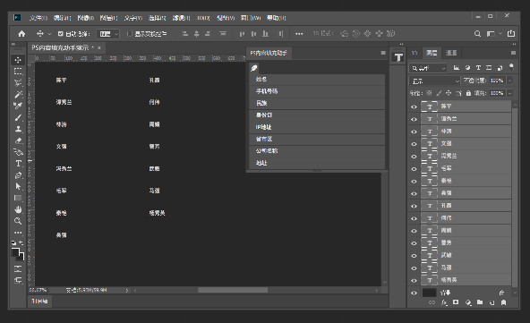Select the Pen tool
Image resolution: width=530 pixels, height=323 pixels.
(18, 175)
